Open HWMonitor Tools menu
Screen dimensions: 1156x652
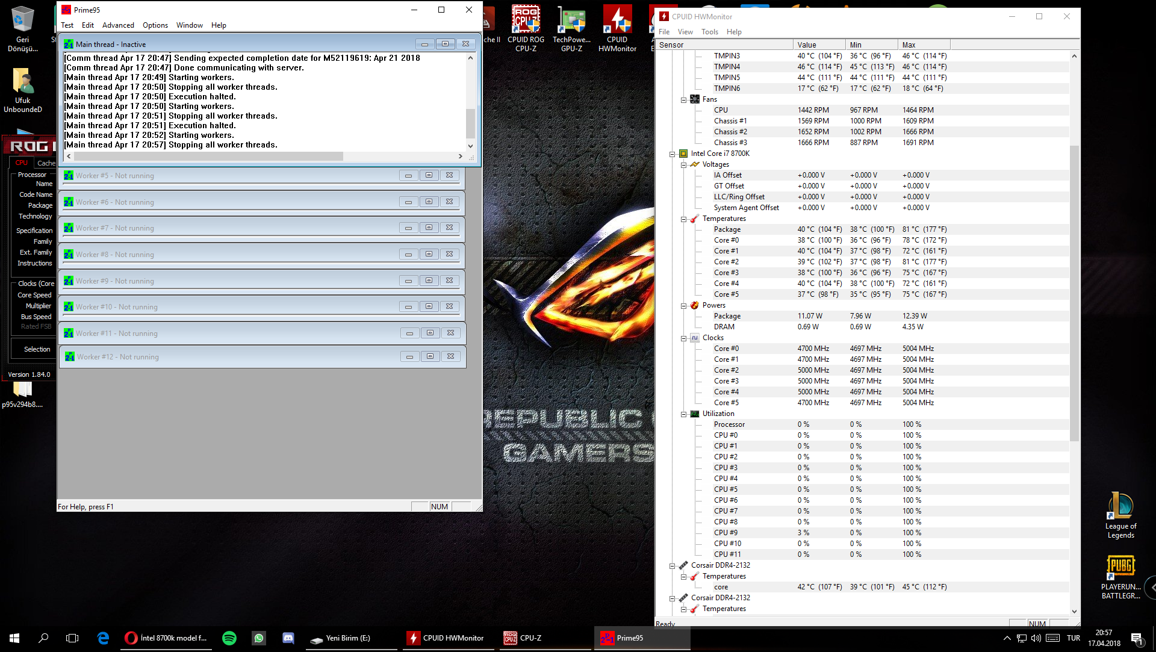pyautogui.click(x=710, y=32)
